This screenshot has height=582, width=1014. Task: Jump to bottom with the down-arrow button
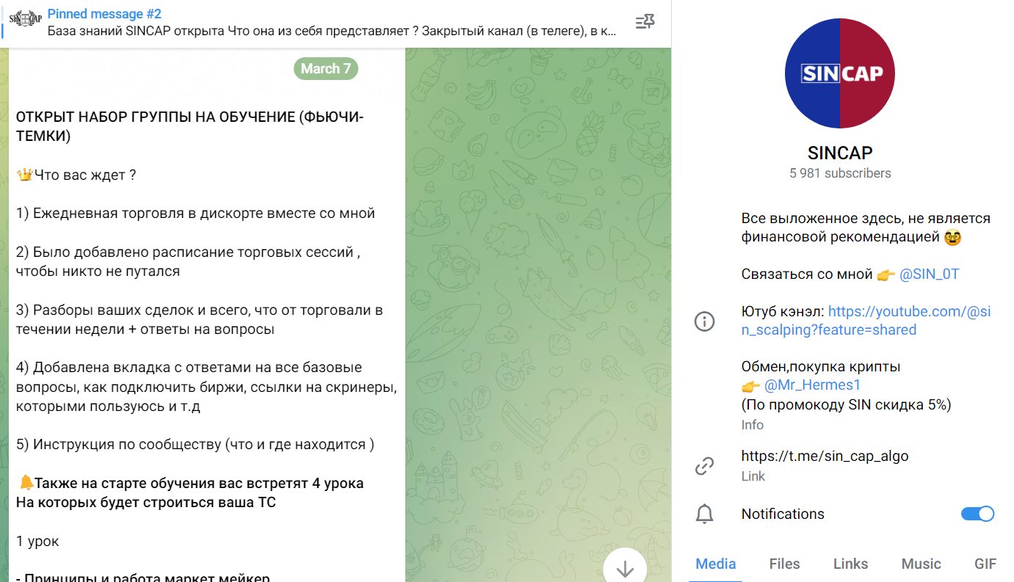pos(625,568)
